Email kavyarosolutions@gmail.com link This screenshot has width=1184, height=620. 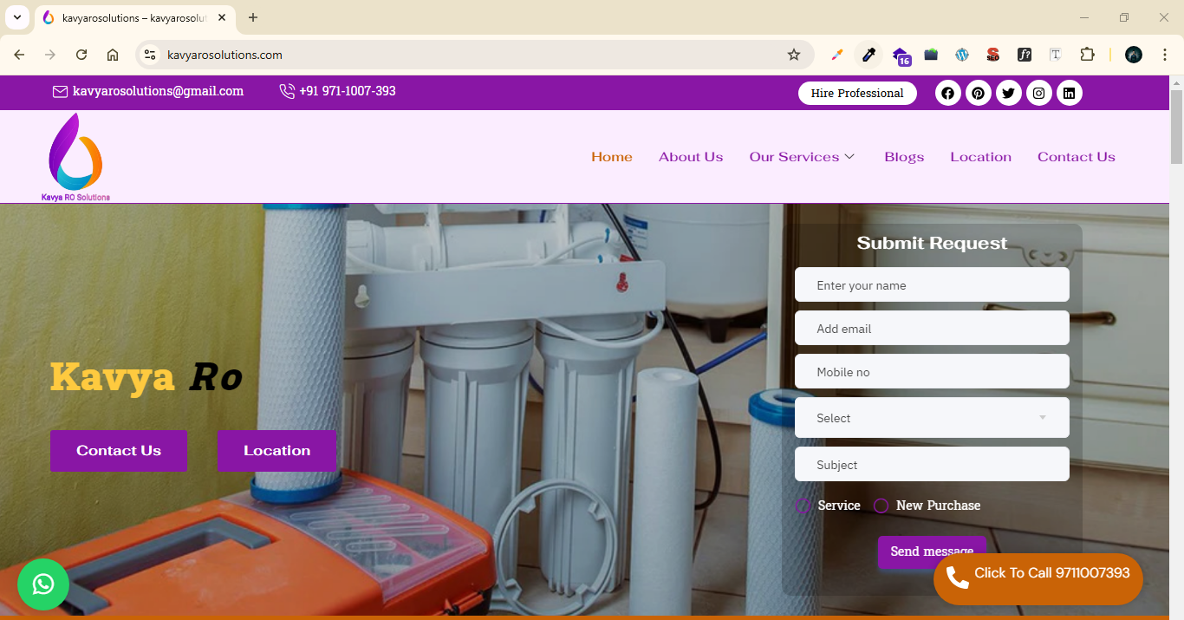coord(148,91)
